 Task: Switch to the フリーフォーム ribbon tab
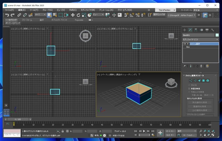[x=27, y=20]
